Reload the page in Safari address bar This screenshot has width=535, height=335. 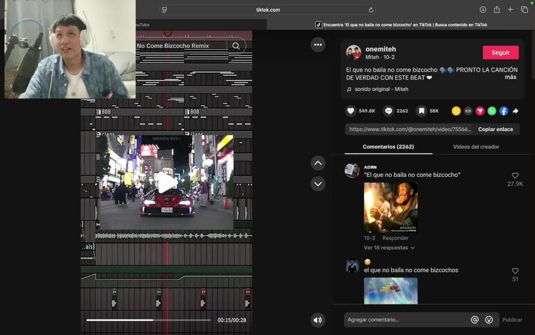[x=371, y=10]
